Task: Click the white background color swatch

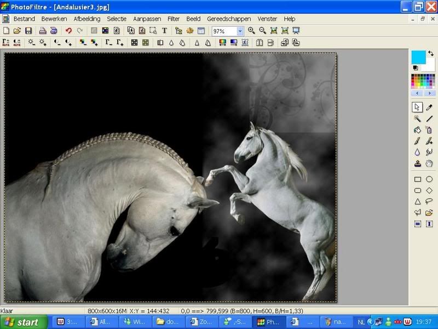Action: pos(430,67)
